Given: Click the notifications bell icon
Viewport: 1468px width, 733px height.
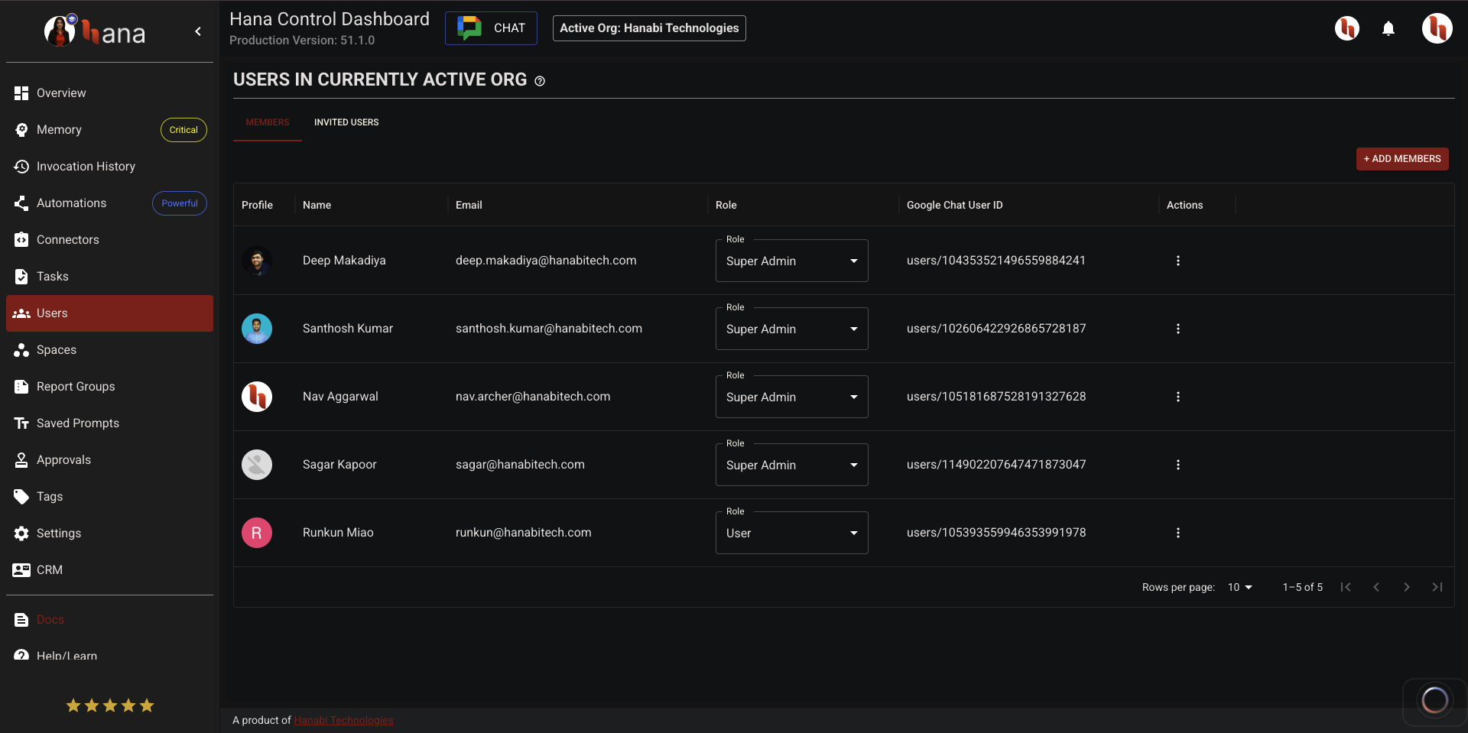Looking at the screenshot, I should 1388,28.
